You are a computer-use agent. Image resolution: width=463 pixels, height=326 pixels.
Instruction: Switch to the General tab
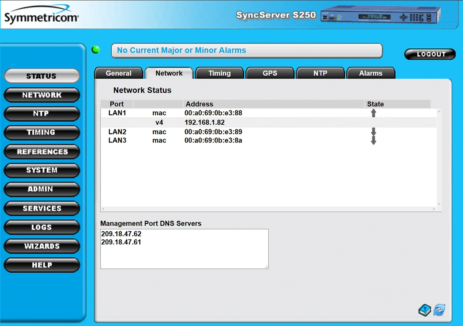[x=119, y=73]
